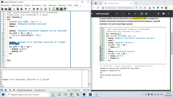This screenshot has width=173, height=97.
Task: Click PDF fit to page icon
Action: tap(142, 14)
